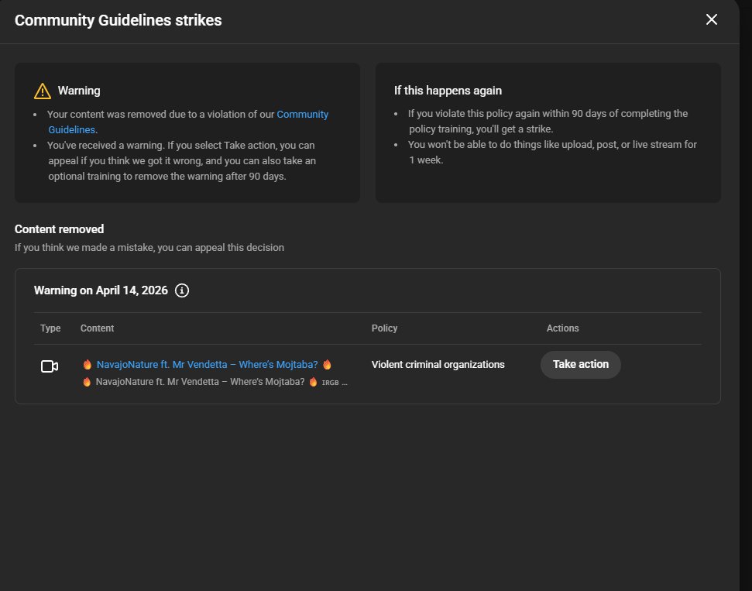752x591 pixels.
Task: Close the Community Guidelines strikes dialog
Action: pyautogui.click(x=711, y=19)
